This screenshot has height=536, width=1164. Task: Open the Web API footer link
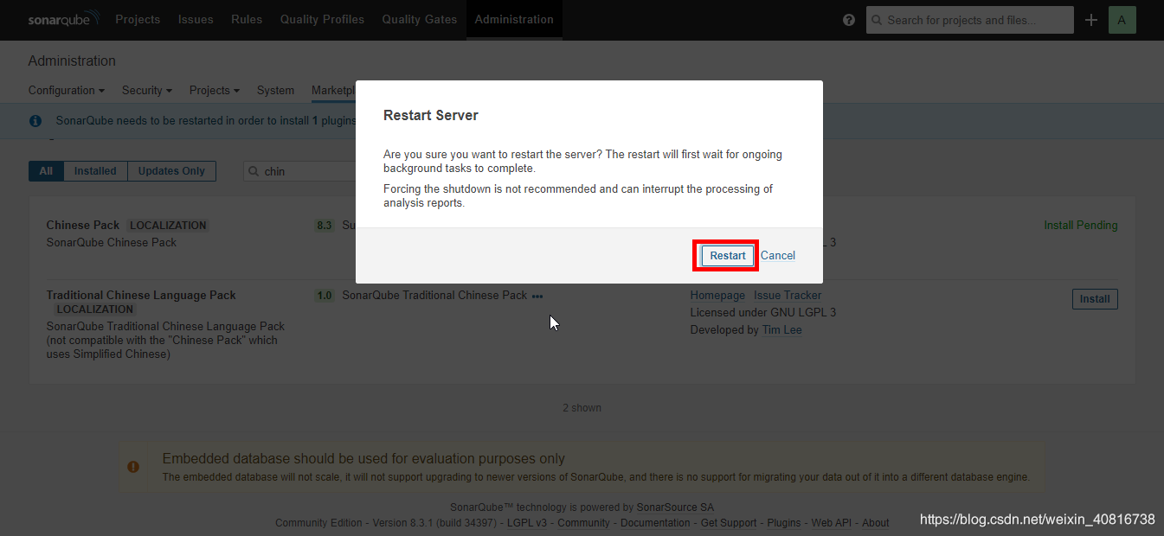pyautogui.click(x=832, y=523)
